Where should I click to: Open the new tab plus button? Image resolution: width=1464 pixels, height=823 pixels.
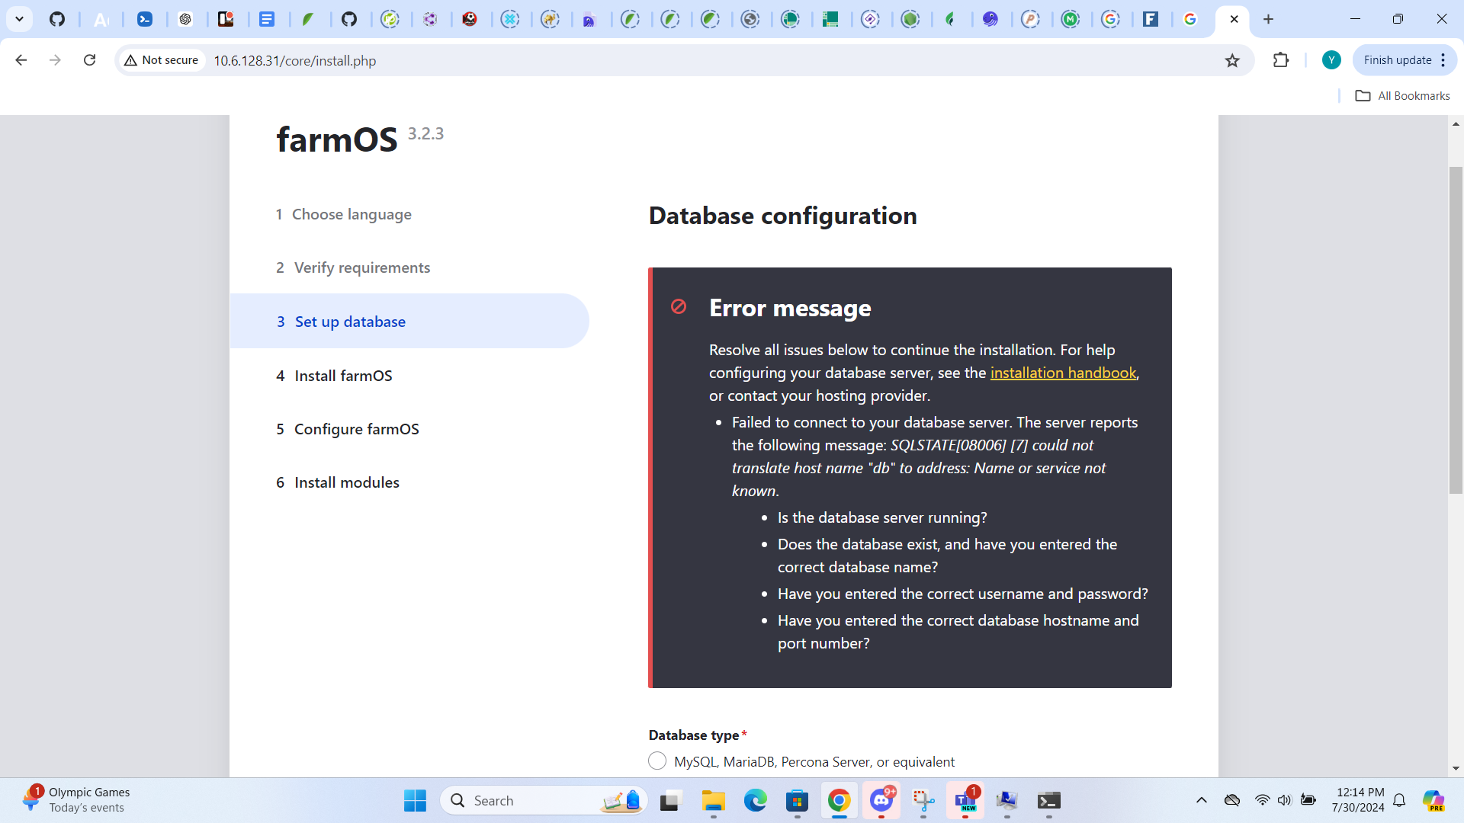[x=1268, y=19]
